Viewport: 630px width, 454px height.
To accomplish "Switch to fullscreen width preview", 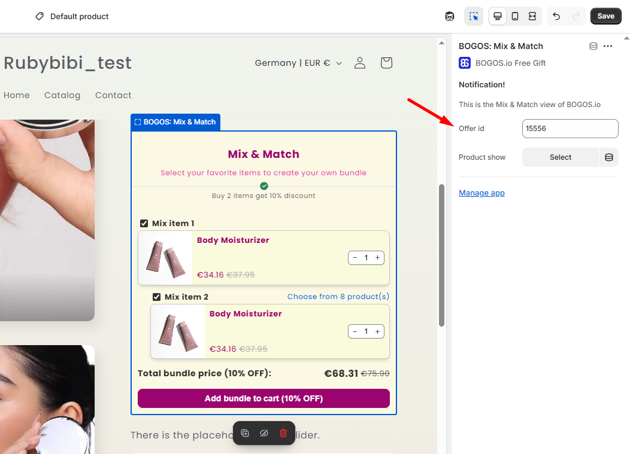I will tap(532, 16).
